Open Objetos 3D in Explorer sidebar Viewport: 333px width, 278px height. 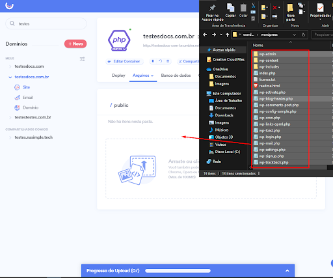(x=221, y=137)
